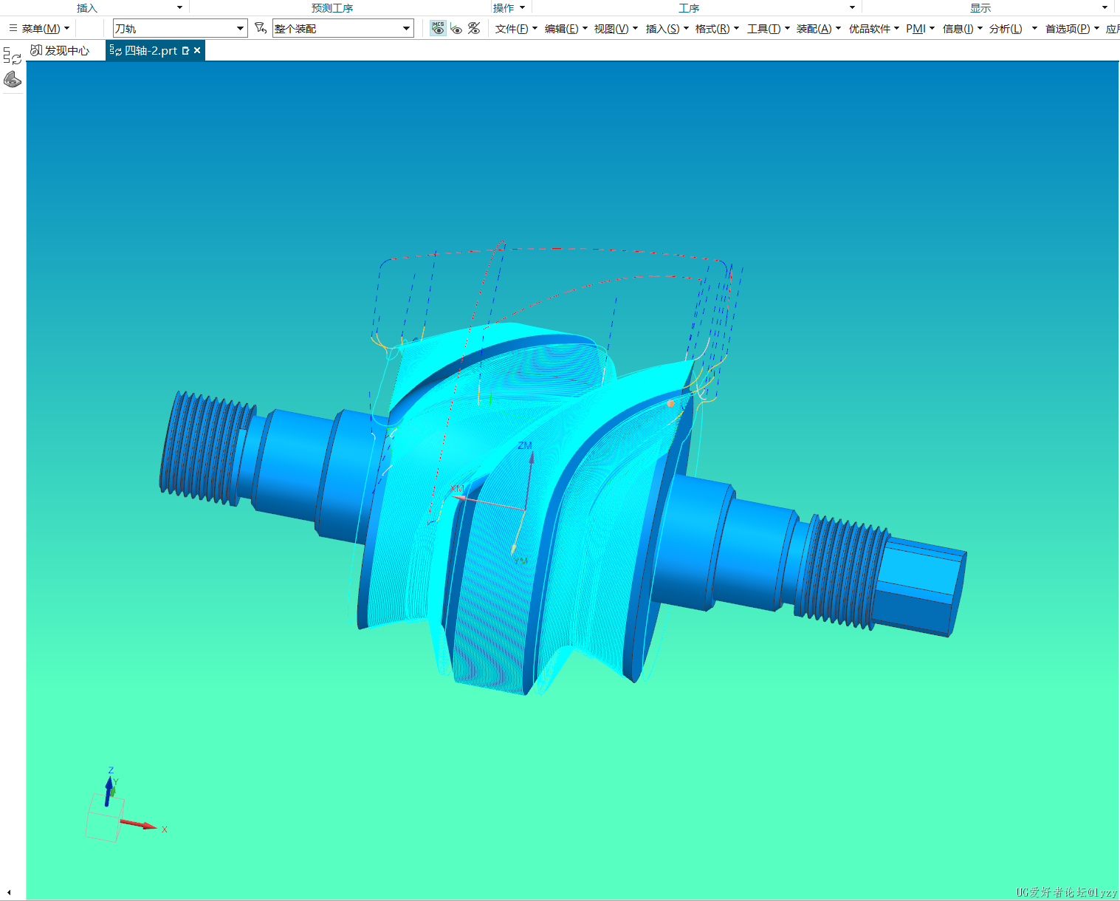Open the 菜单(M) menu
Screen dimensions: 1120x901
point(40,29)
